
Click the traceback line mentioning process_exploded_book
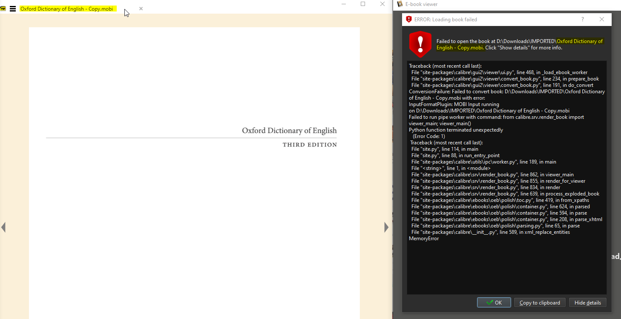(505, 194)
